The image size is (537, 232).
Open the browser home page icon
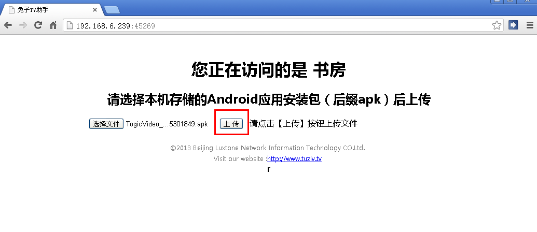(x=53, y=25)
